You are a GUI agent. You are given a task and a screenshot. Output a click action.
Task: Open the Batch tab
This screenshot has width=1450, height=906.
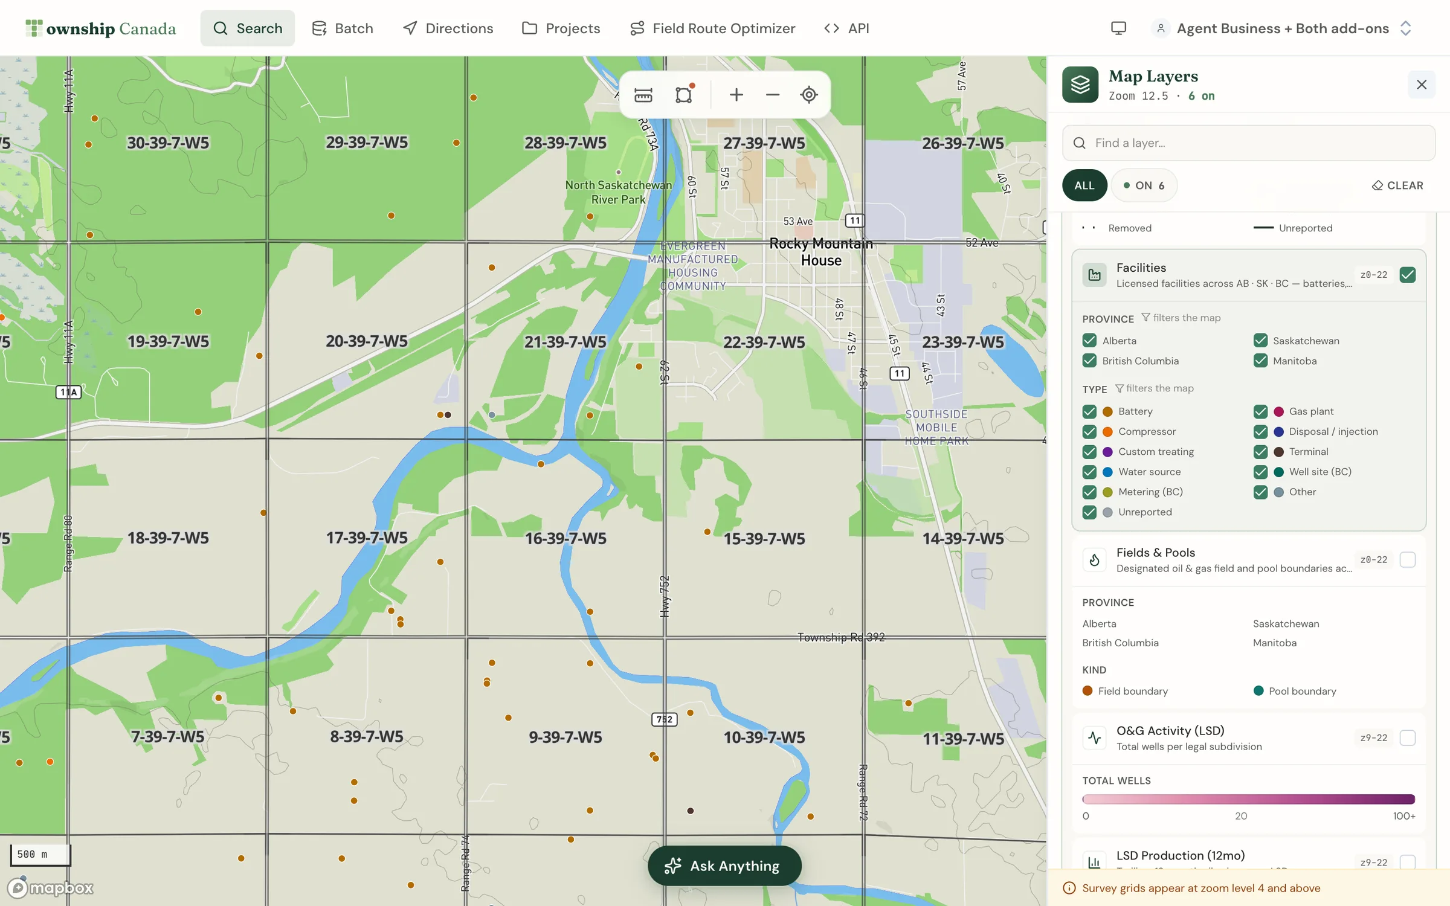(343, 28)
